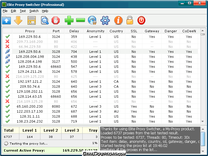Remove proxy with green minus icon
The image size is (208, 156).
81,20
